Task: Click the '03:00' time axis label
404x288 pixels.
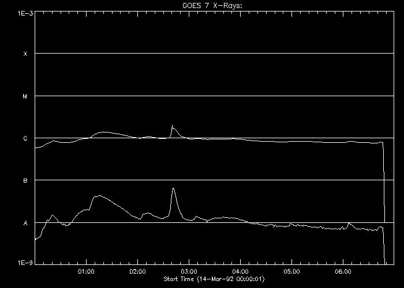Action: (x=189, y=271)
